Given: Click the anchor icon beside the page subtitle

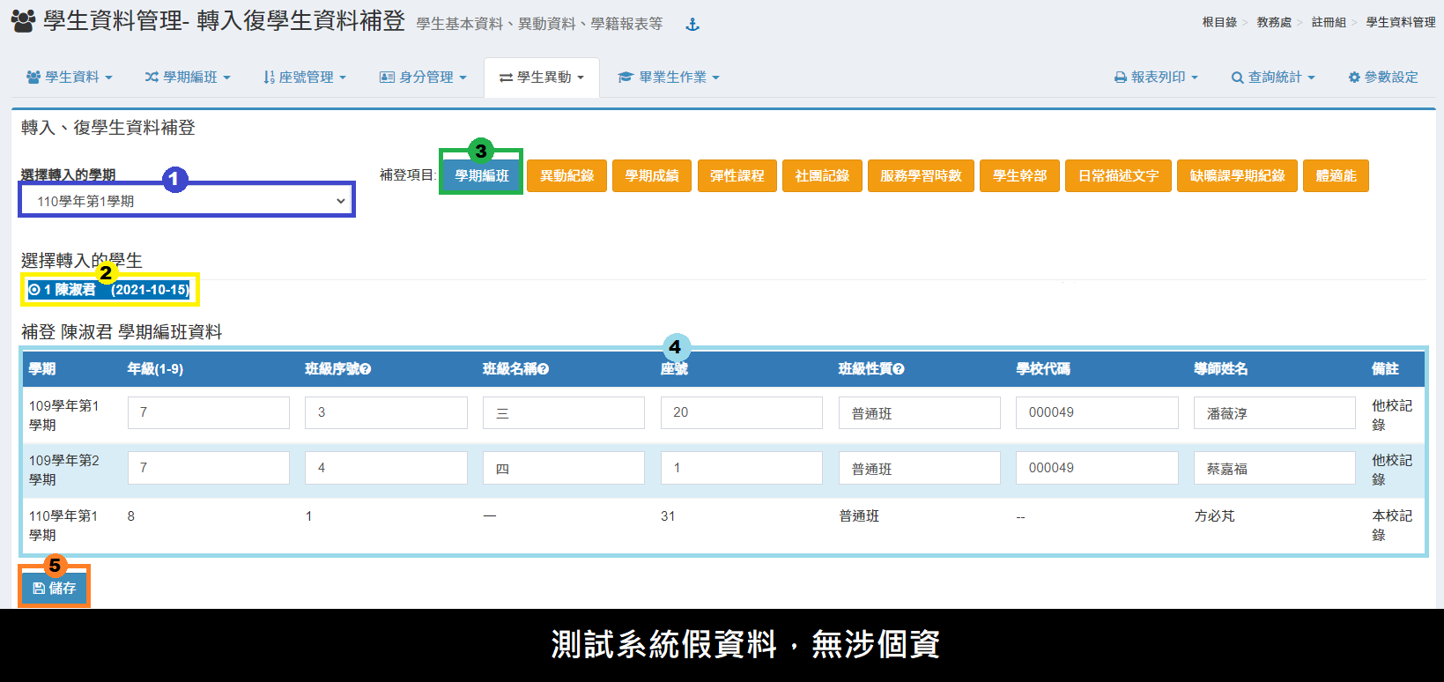Looking at the screenshot, I should coord(692,25).
